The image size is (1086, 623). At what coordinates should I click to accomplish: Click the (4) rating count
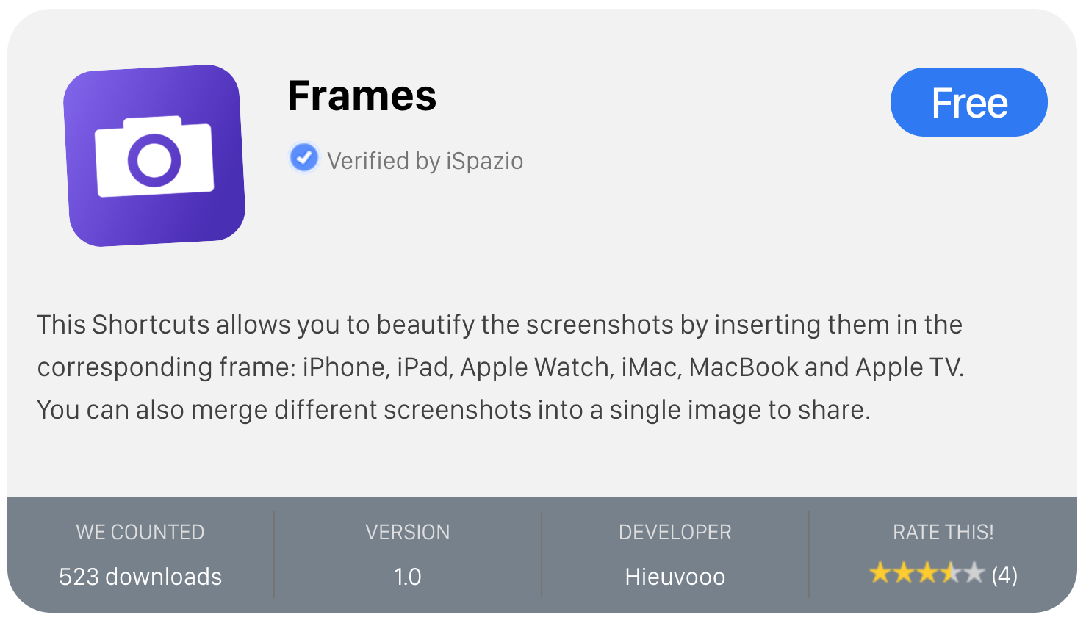point(1004,575)
